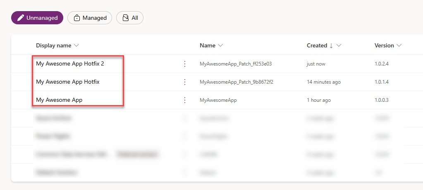Click the descending sort arrow beside Created
The height and width of the screenshot is (190, 423).
point(331,46)
